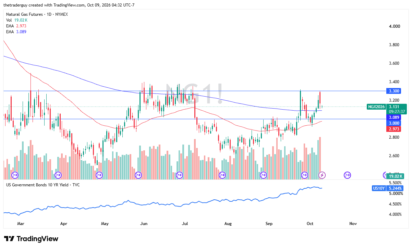Click the Aug label on the time axis
This screenshot has width=412, height=249.
tap(228, 224)
